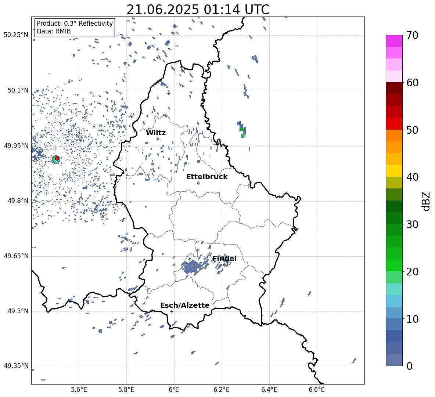This screenshot has width=435, height=397.
Task: Click the 5.8°E longitude label
Action: click(126, 390)
